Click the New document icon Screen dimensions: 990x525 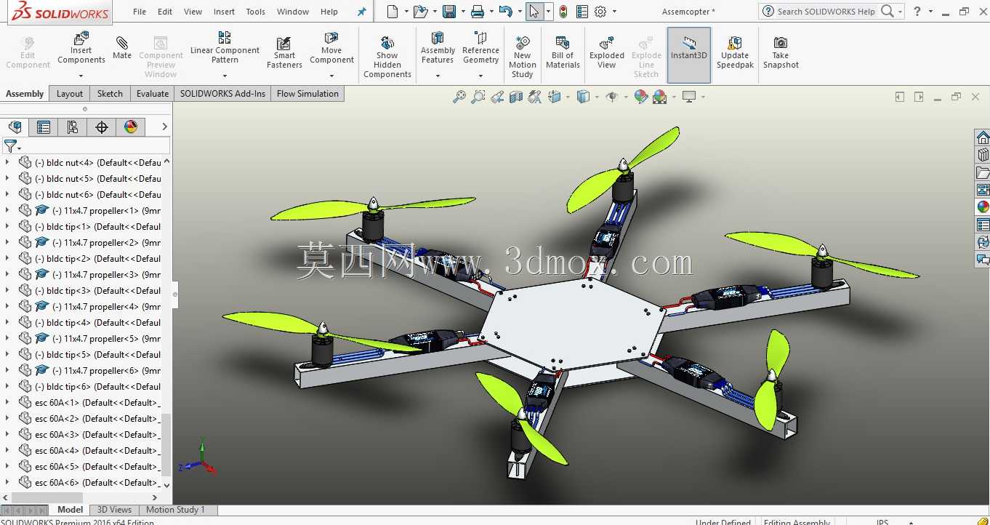393,12
